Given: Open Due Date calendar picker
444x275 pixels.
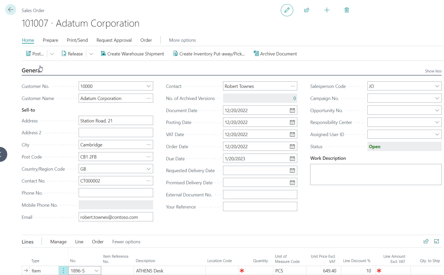Looking at the screenshot, I should [x=292, y=159].
